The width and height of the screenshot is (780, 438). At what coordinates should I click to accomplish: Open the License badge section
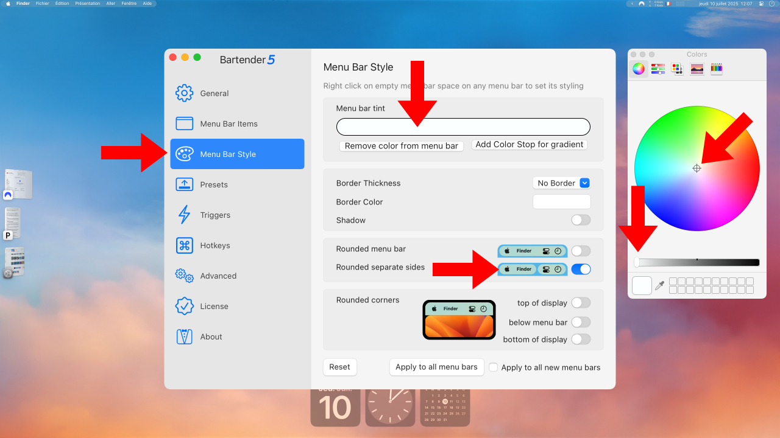pos(237,306)
